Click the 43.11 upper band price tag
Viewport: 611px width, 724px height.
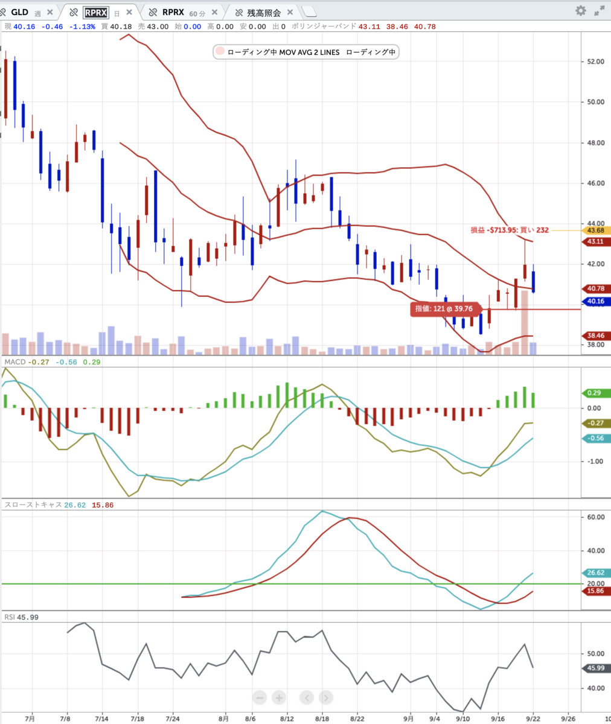(x=595, y=241)
